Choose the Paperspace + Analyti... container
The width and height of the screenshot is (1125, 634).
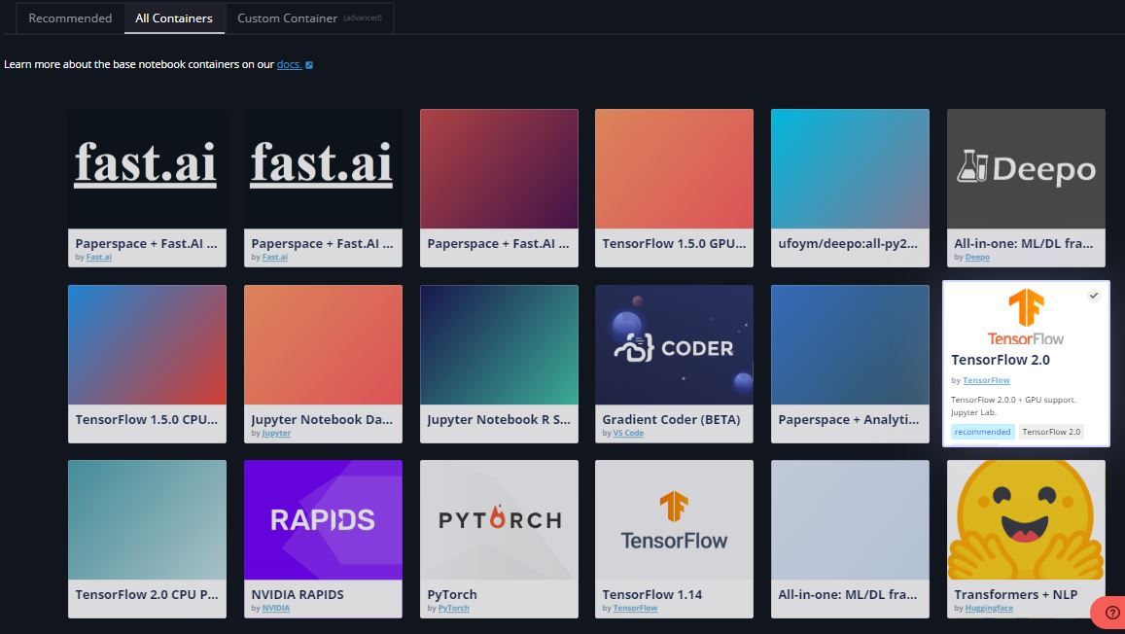[850, 364]
